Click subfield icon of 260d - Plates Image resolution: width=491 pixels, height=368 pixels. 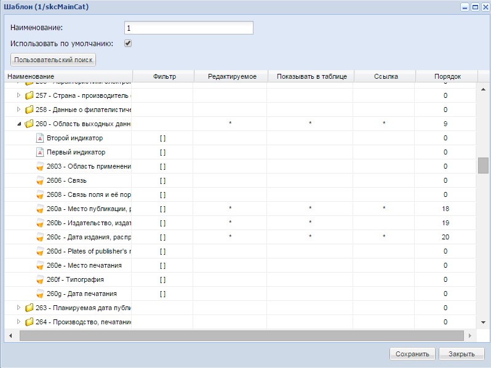pos(40,251)
